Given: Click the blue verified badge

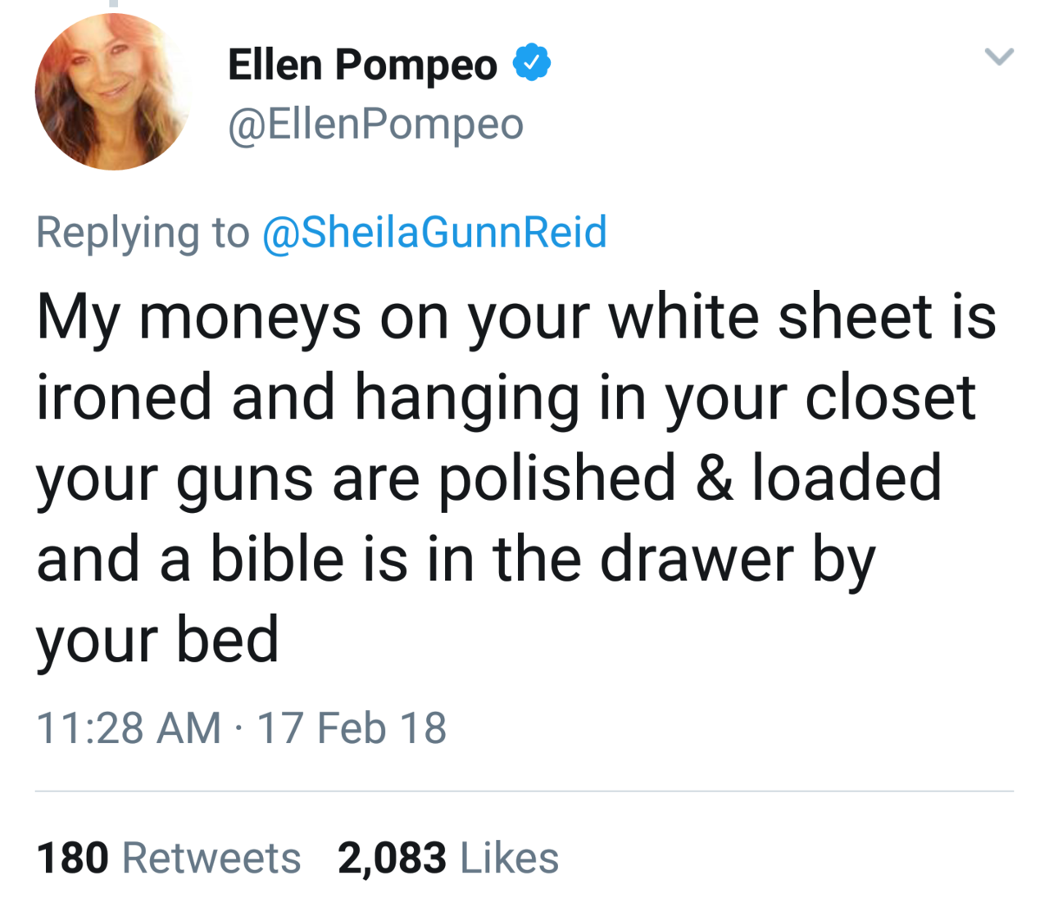Looking at the screenshot, I should pos(532,63).
